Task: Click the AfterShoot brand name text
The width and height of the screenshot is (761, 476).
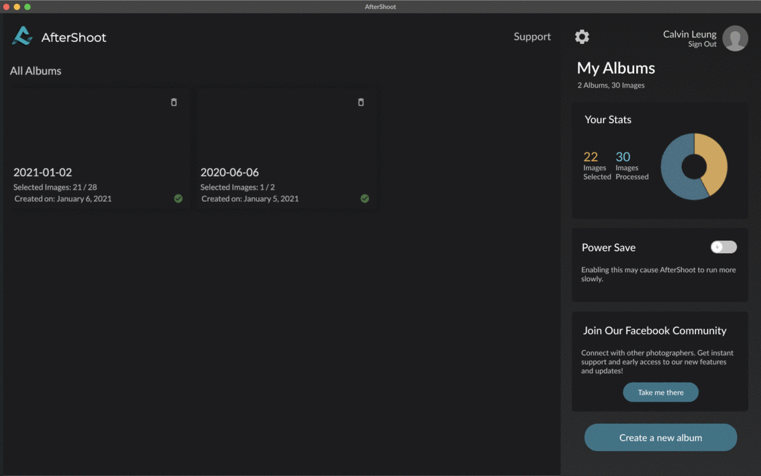Action: pos(74,37)
